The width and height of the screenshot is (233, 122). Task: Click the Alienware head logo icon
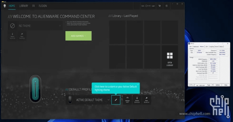click(x=4, y=6)
